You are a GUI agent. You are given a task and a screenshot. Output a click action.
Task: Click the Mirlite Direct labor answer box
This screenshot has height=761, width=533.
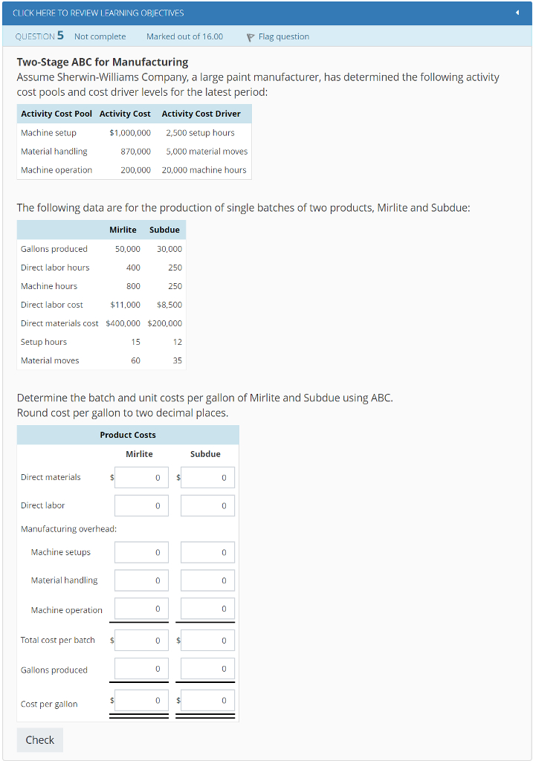pos(141,505)
